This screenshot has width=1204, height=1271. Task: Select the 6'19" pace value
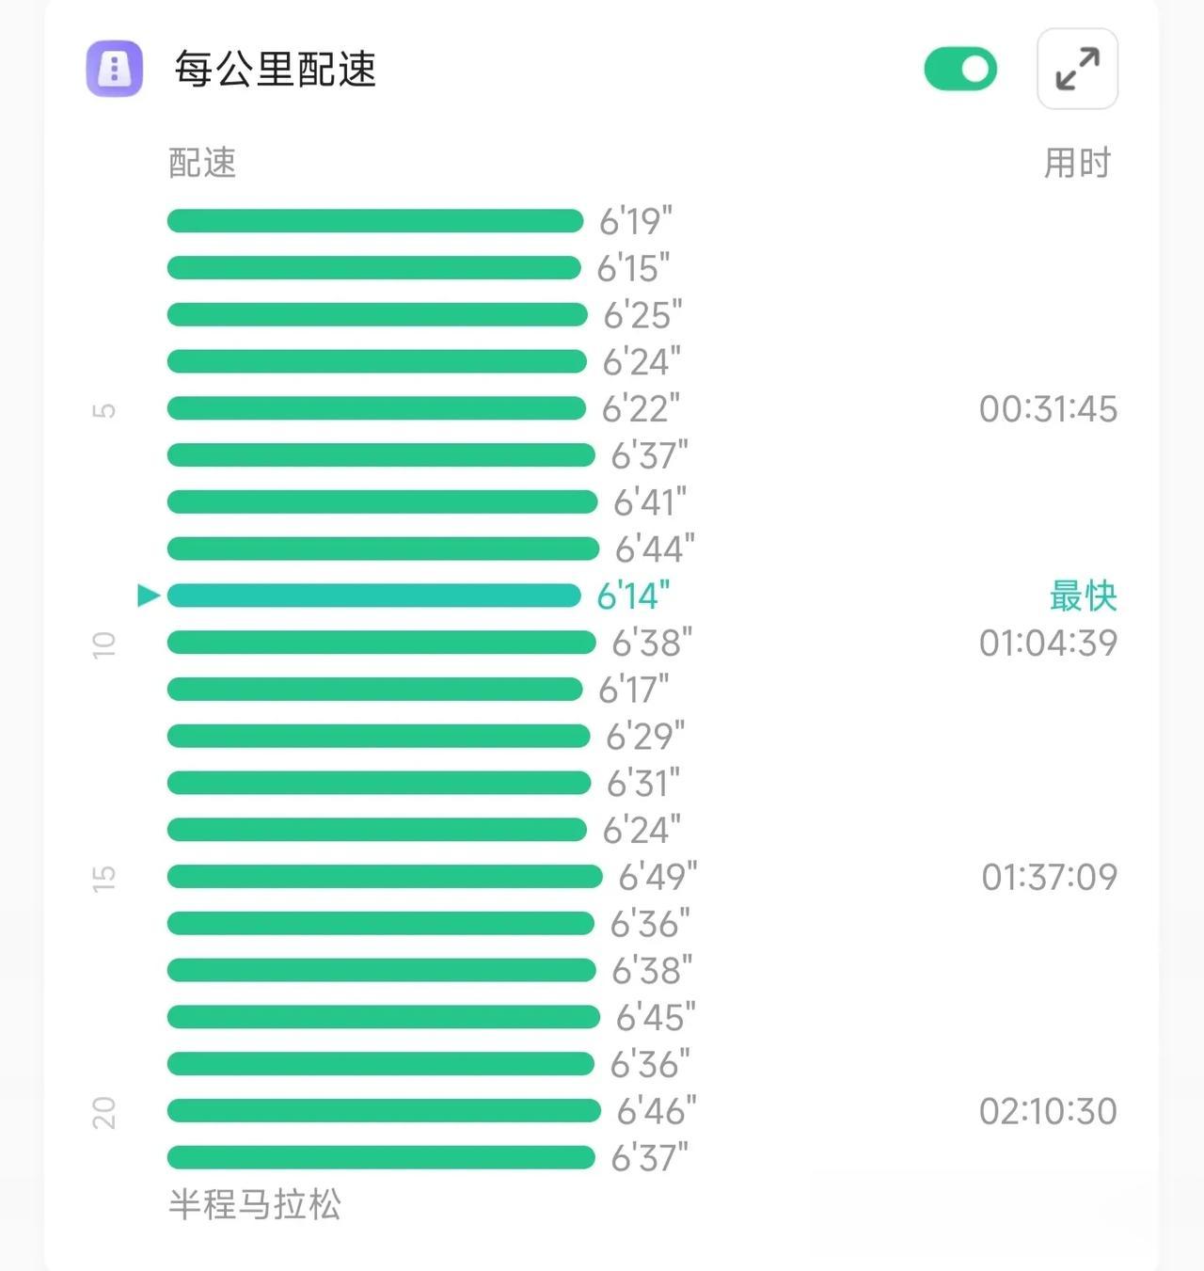point(636,221)
